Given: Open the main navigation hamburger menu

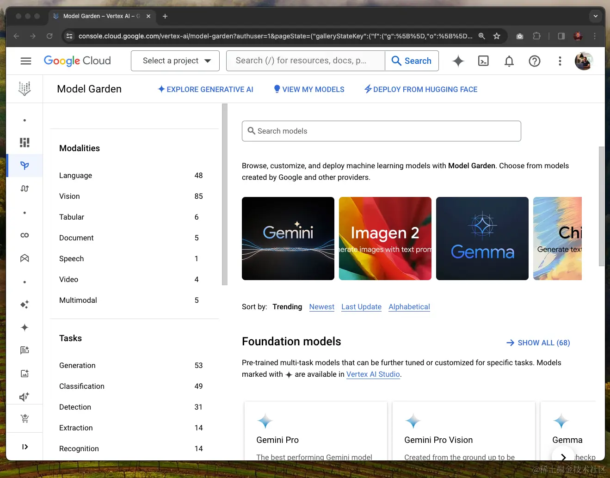Looking at the screenshot, I should (26, 61).
